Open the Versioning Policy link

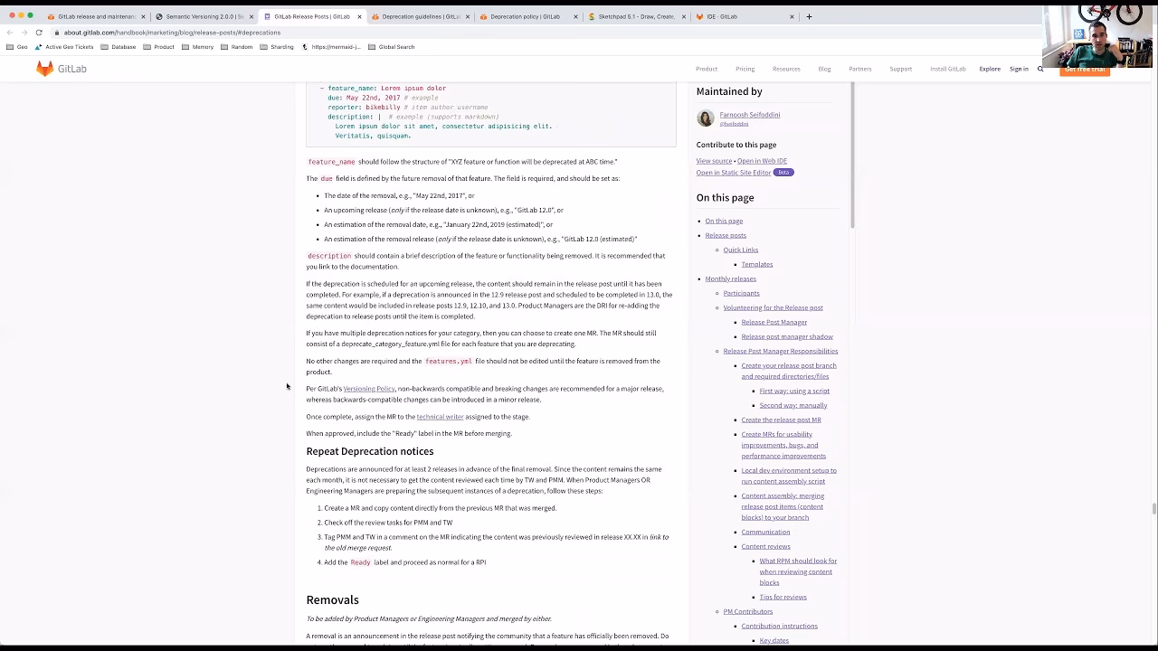pos(367,389)
